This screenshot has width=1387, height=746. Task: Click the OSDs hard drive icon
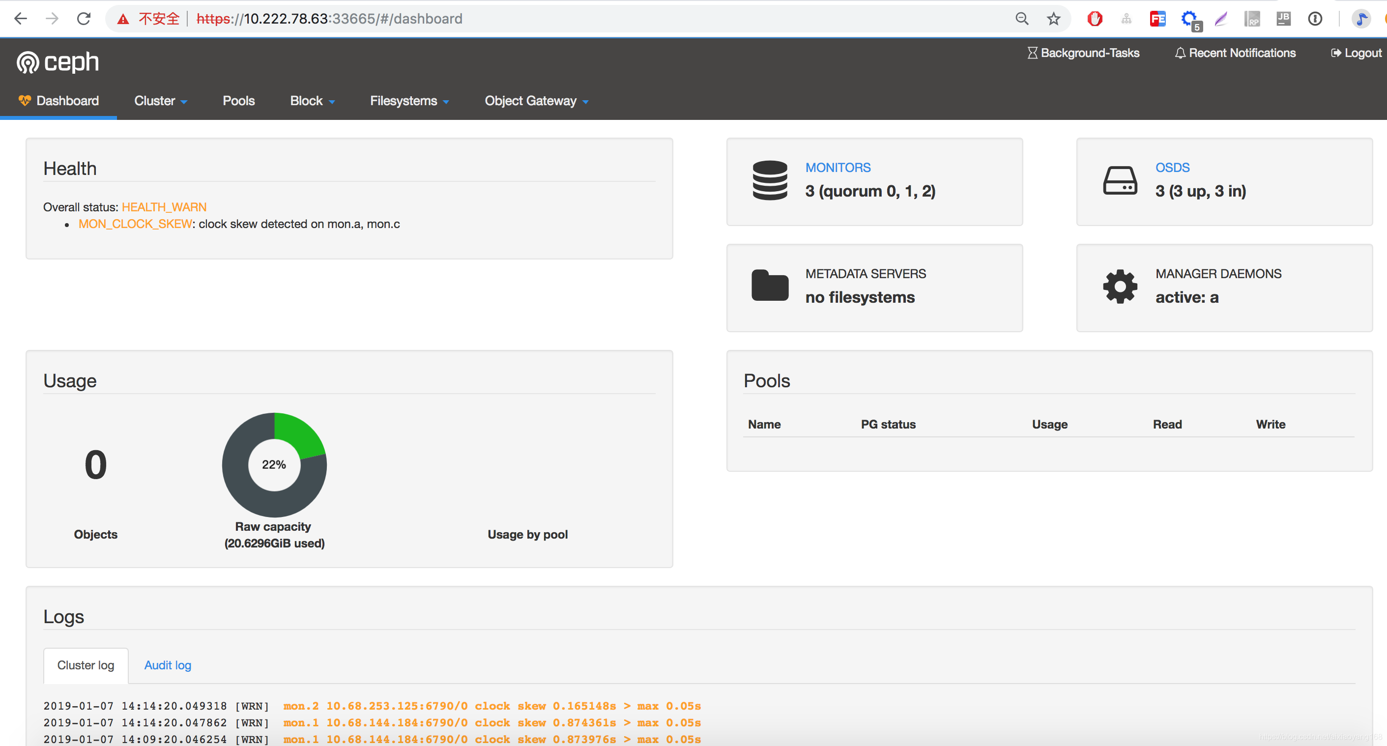[1120, 180]
